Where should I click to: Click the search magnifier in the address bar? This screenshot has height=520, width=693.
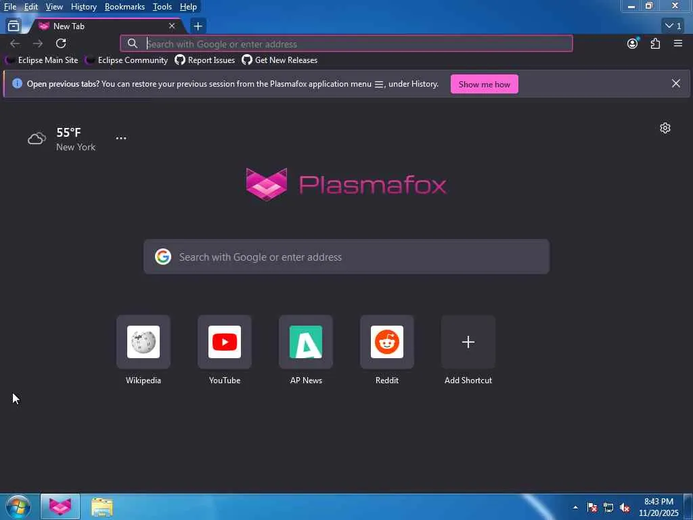coord(132,43)
